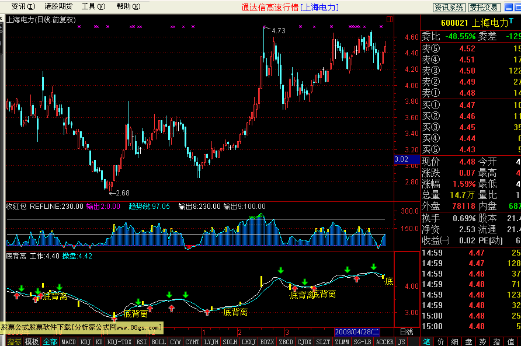Switch to KDJ indicator tab
This screenshot has width=521, height=346.
click(86, 342)
